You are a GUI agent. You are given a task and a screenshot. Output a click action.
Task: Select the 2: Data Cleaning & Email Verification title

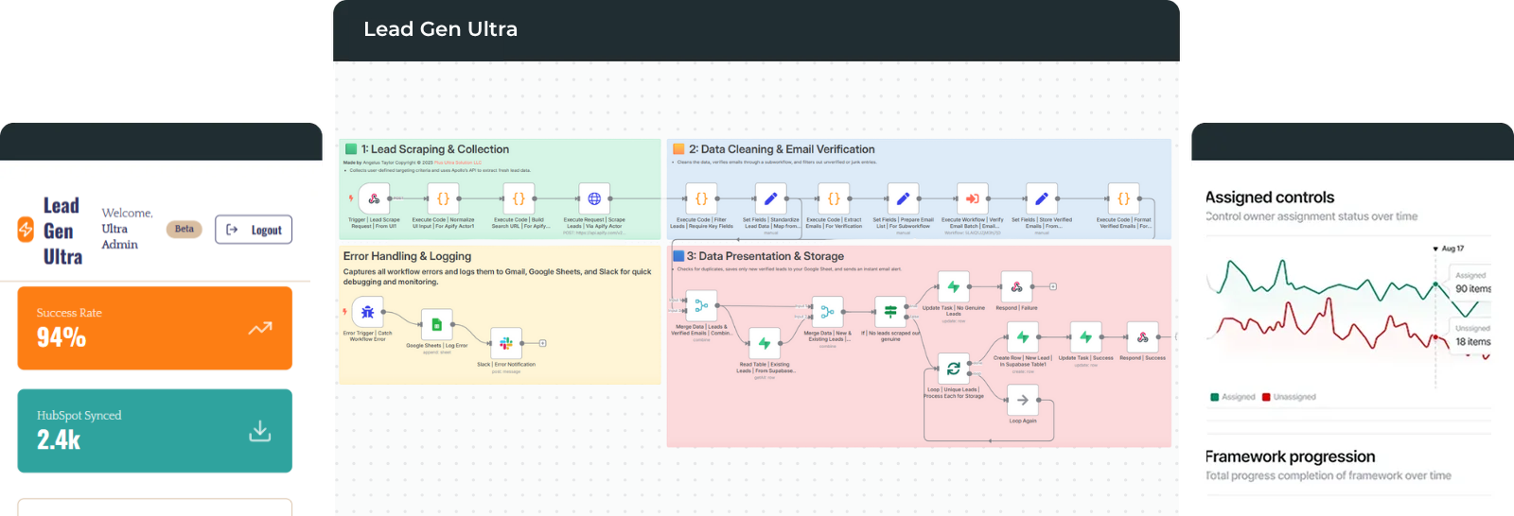tap(782, 149)
